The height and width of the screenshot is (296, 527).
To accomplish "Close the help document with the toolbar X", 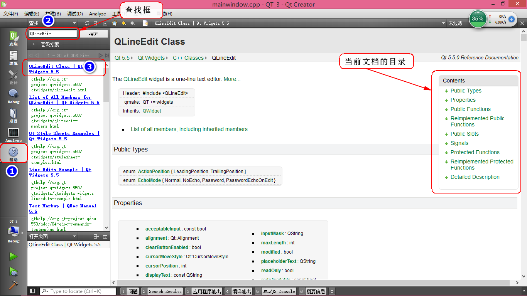I will (x=522, y=23).
